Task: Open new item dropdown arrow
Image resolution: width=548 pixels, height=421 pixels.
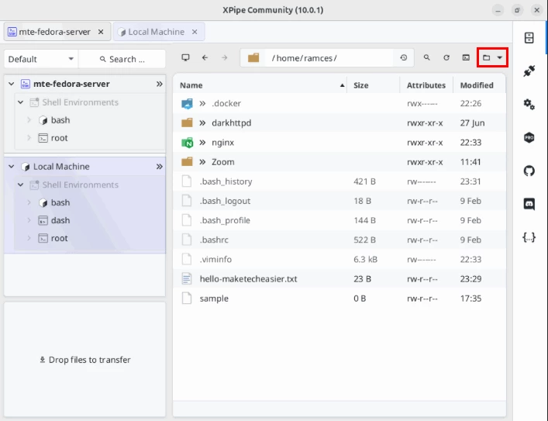Action: click(500, 57)
